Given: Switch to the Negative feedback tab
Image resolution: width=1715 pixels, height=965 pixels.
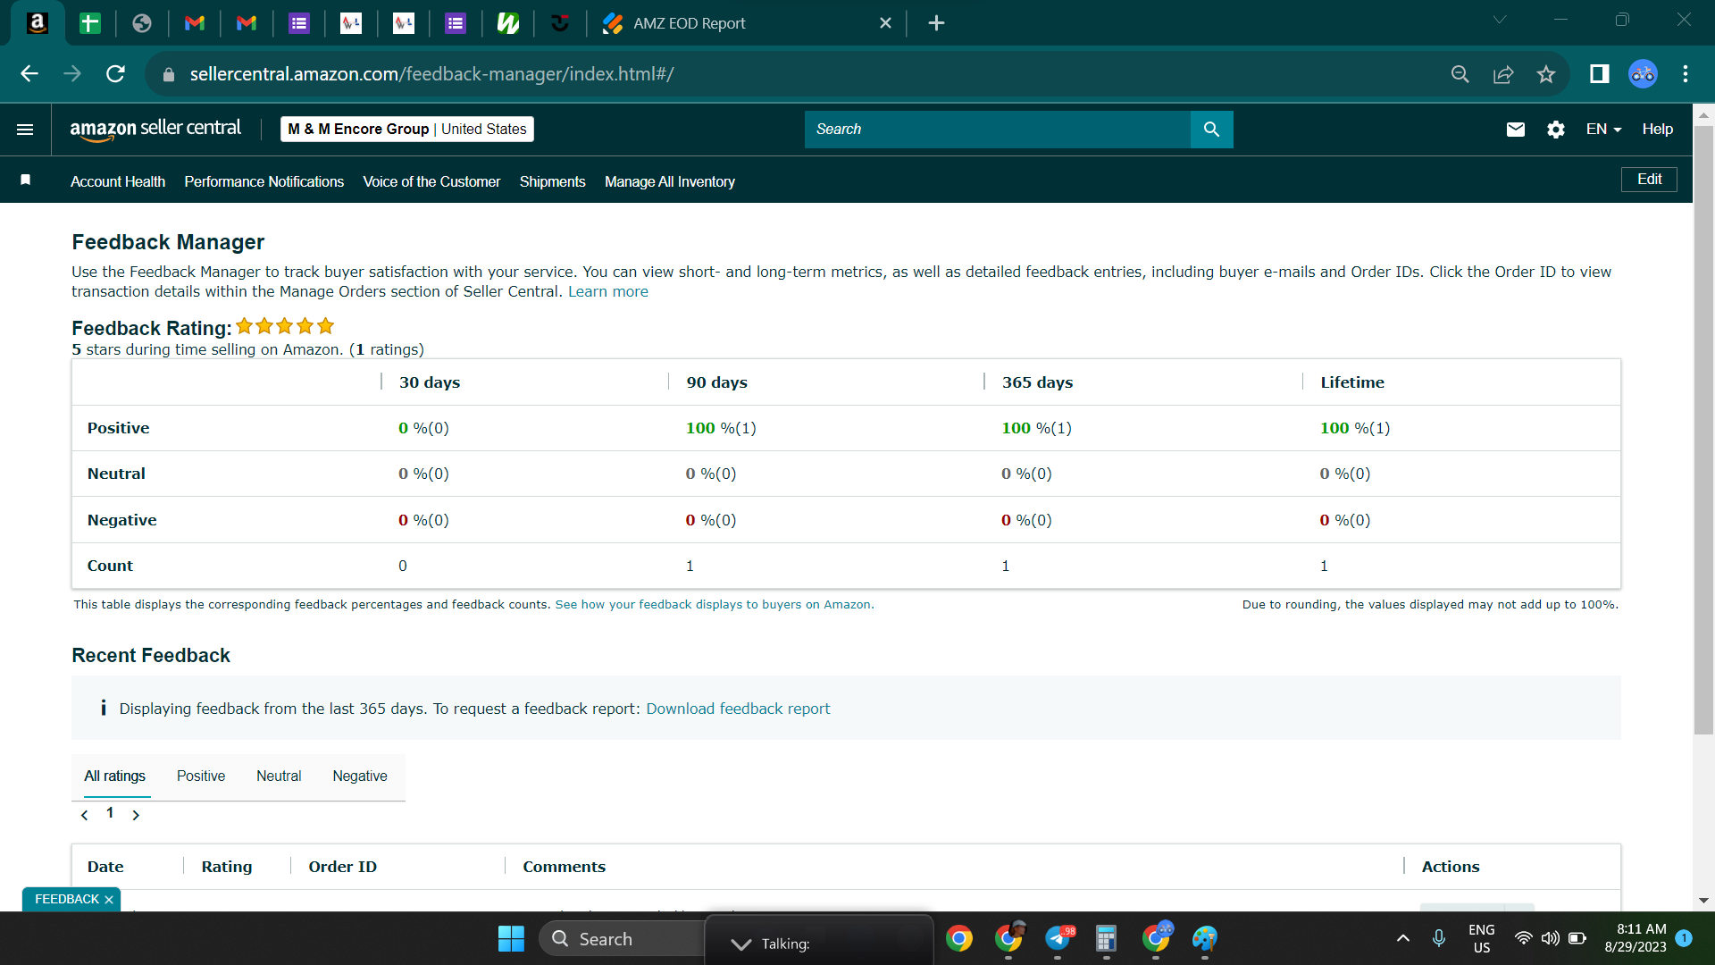Looking at the screenshot, I should [x=360, y=776].
